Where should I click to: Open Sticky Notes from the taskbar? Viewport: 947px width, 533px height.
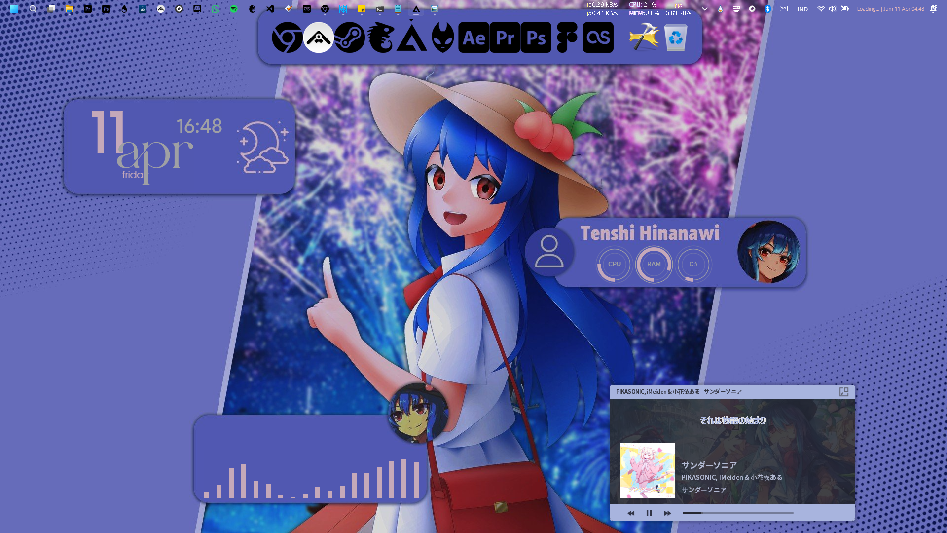(362, 9)
